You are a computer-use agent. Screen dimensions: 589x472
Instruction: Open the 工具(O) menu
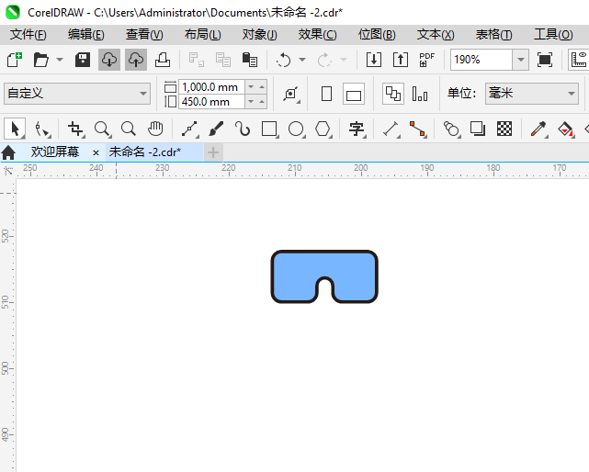pos(553,35)
